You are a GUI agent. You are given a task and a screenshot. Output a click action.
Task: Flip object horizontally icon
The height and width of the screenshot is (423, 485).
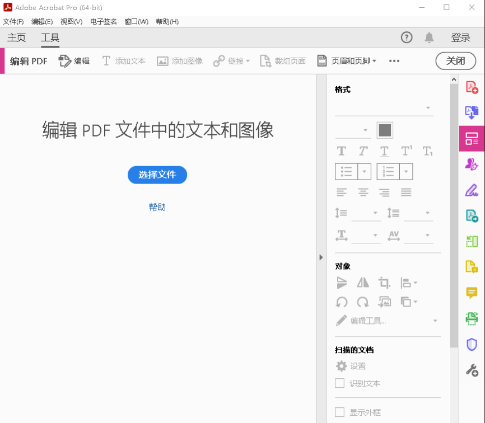(x=363, y=283)
